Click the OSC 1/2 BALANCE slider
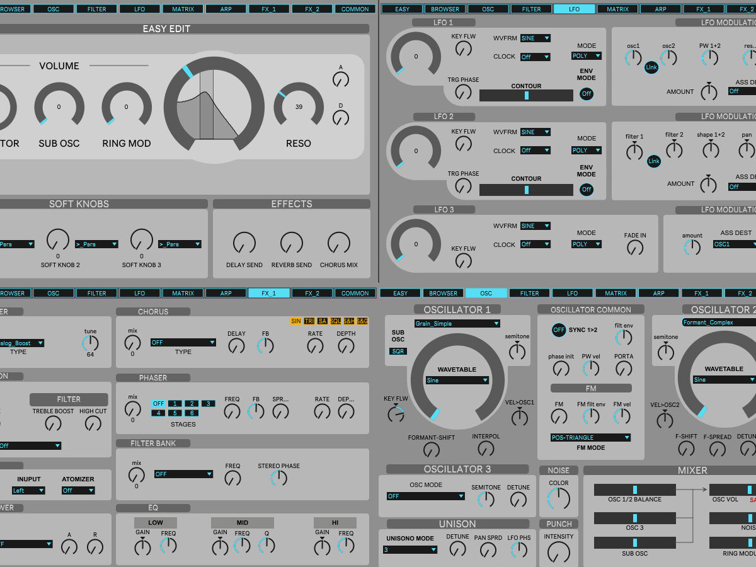This screenshot has height=567, width=756. tap(634, 490)
